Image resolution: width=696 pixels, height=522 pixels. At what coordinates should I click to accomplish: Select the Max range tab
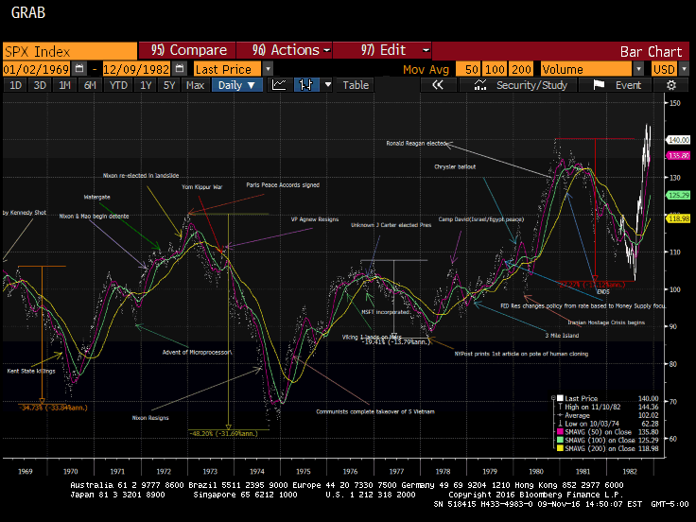pos(196,85)
